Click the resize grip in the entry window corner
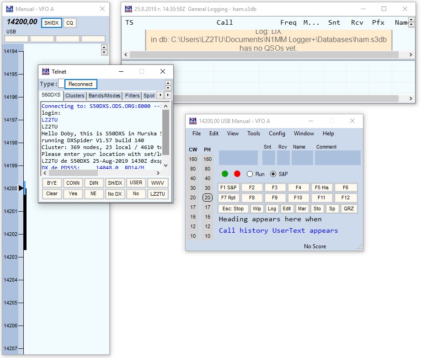The width and height of the screenshot is (421, 358). point(360,247)
